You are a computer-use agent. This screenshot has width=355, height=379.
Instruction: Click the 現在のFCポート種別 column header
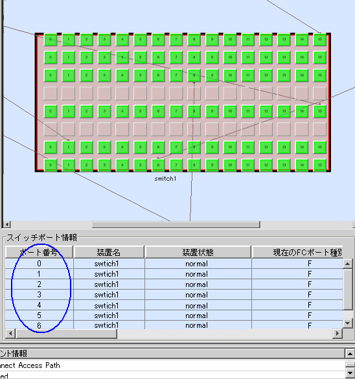(297, 252)
